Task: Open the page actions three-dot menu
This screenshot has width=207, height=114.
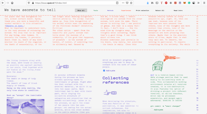Action: [123, 3]
